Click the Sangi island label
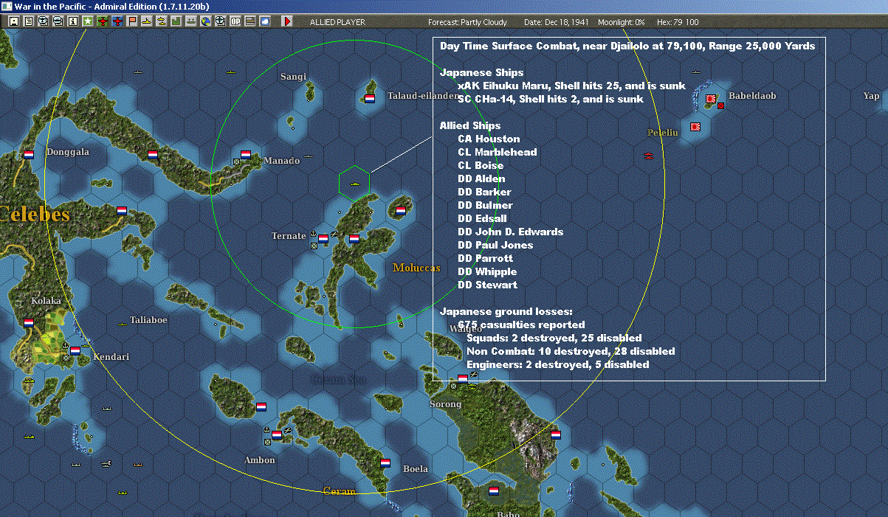 (293, 77)
